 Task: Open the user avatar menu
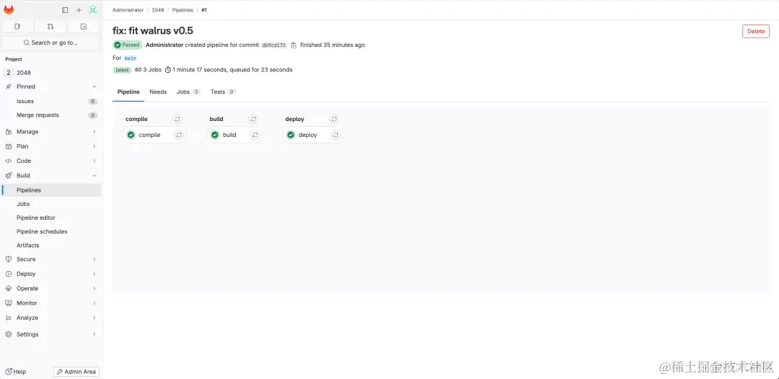pyautogui.click(x=93, y=10)
